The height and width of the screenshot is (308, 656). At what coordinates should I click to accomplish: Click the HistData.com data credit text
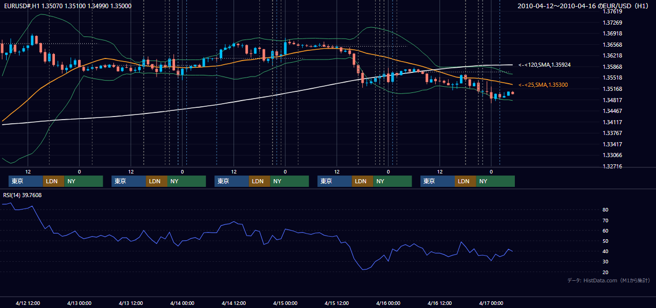pyautogui.click(x=609, y=280)
